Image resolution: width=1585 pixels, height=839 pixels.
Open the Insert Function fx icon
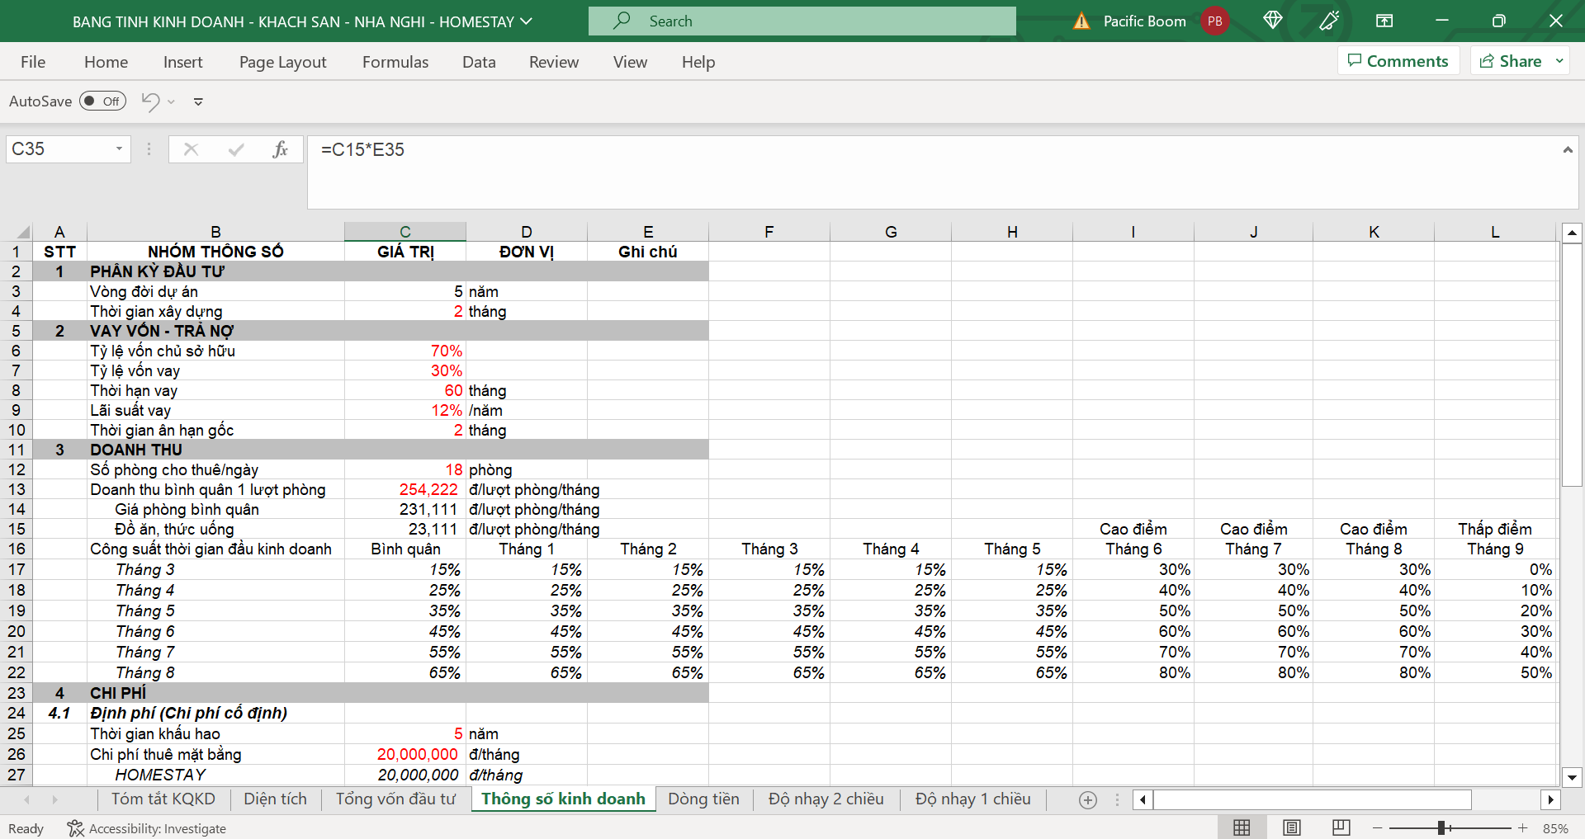pyautogui.click(x=280, y=149)
